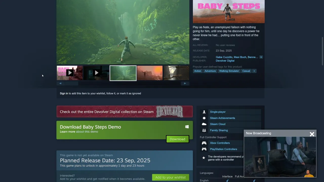Open the sunset screenshot thumbnail
The image size is (324, 182).
point(150,73)
